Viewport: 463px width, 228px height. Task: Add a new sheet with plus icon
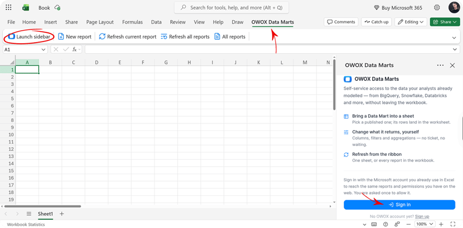pyautogui.click(x=61, y=214)
